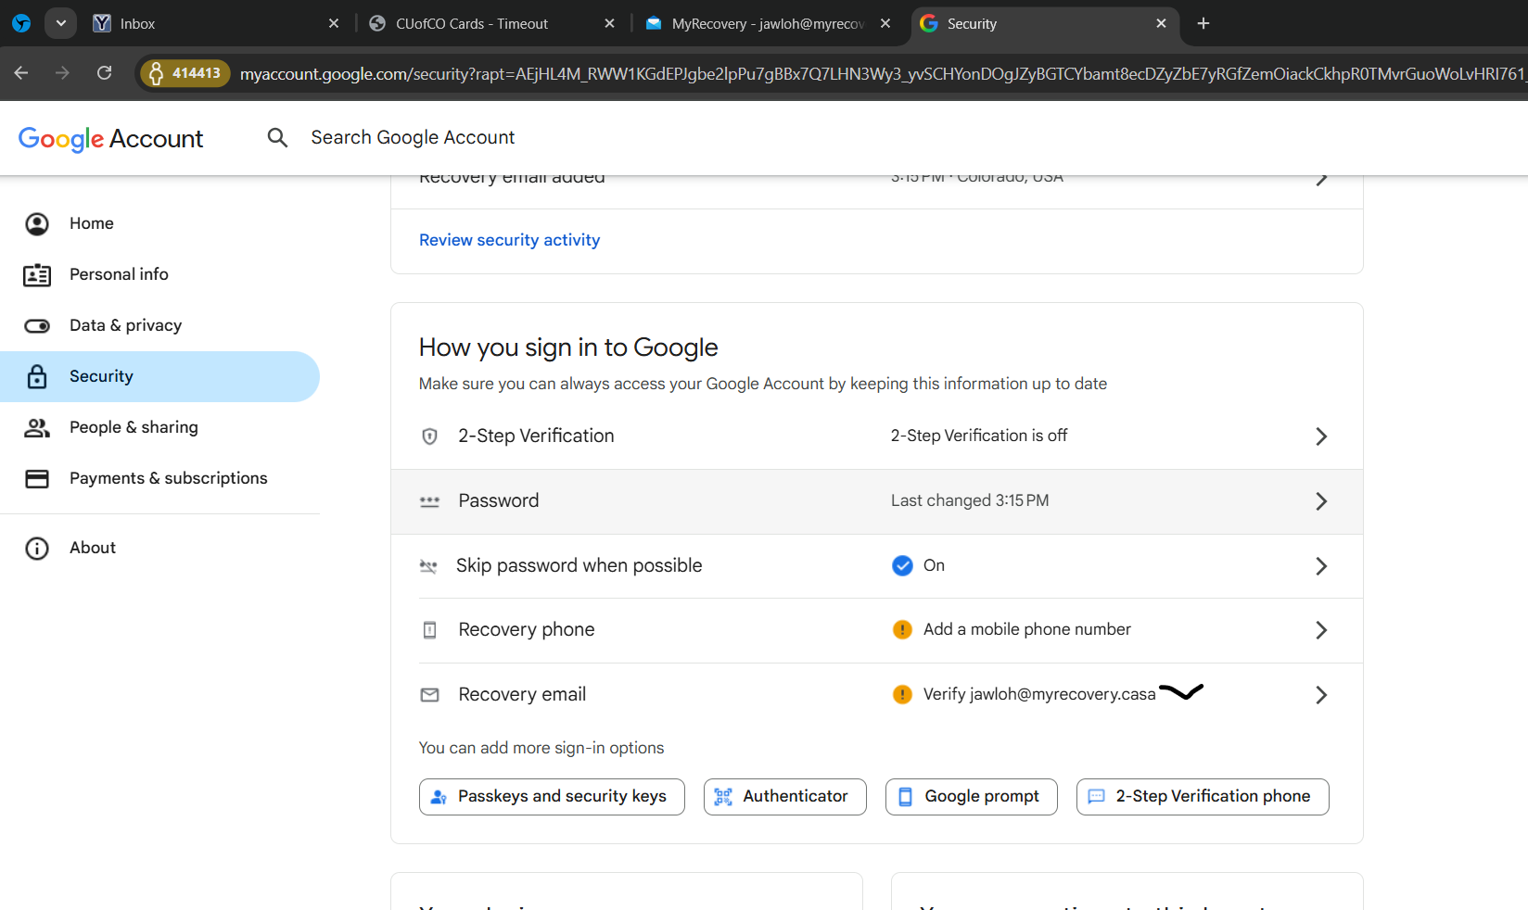Expand the Password row chevron
The image size is (1528, 910).
click(1321, 501)
